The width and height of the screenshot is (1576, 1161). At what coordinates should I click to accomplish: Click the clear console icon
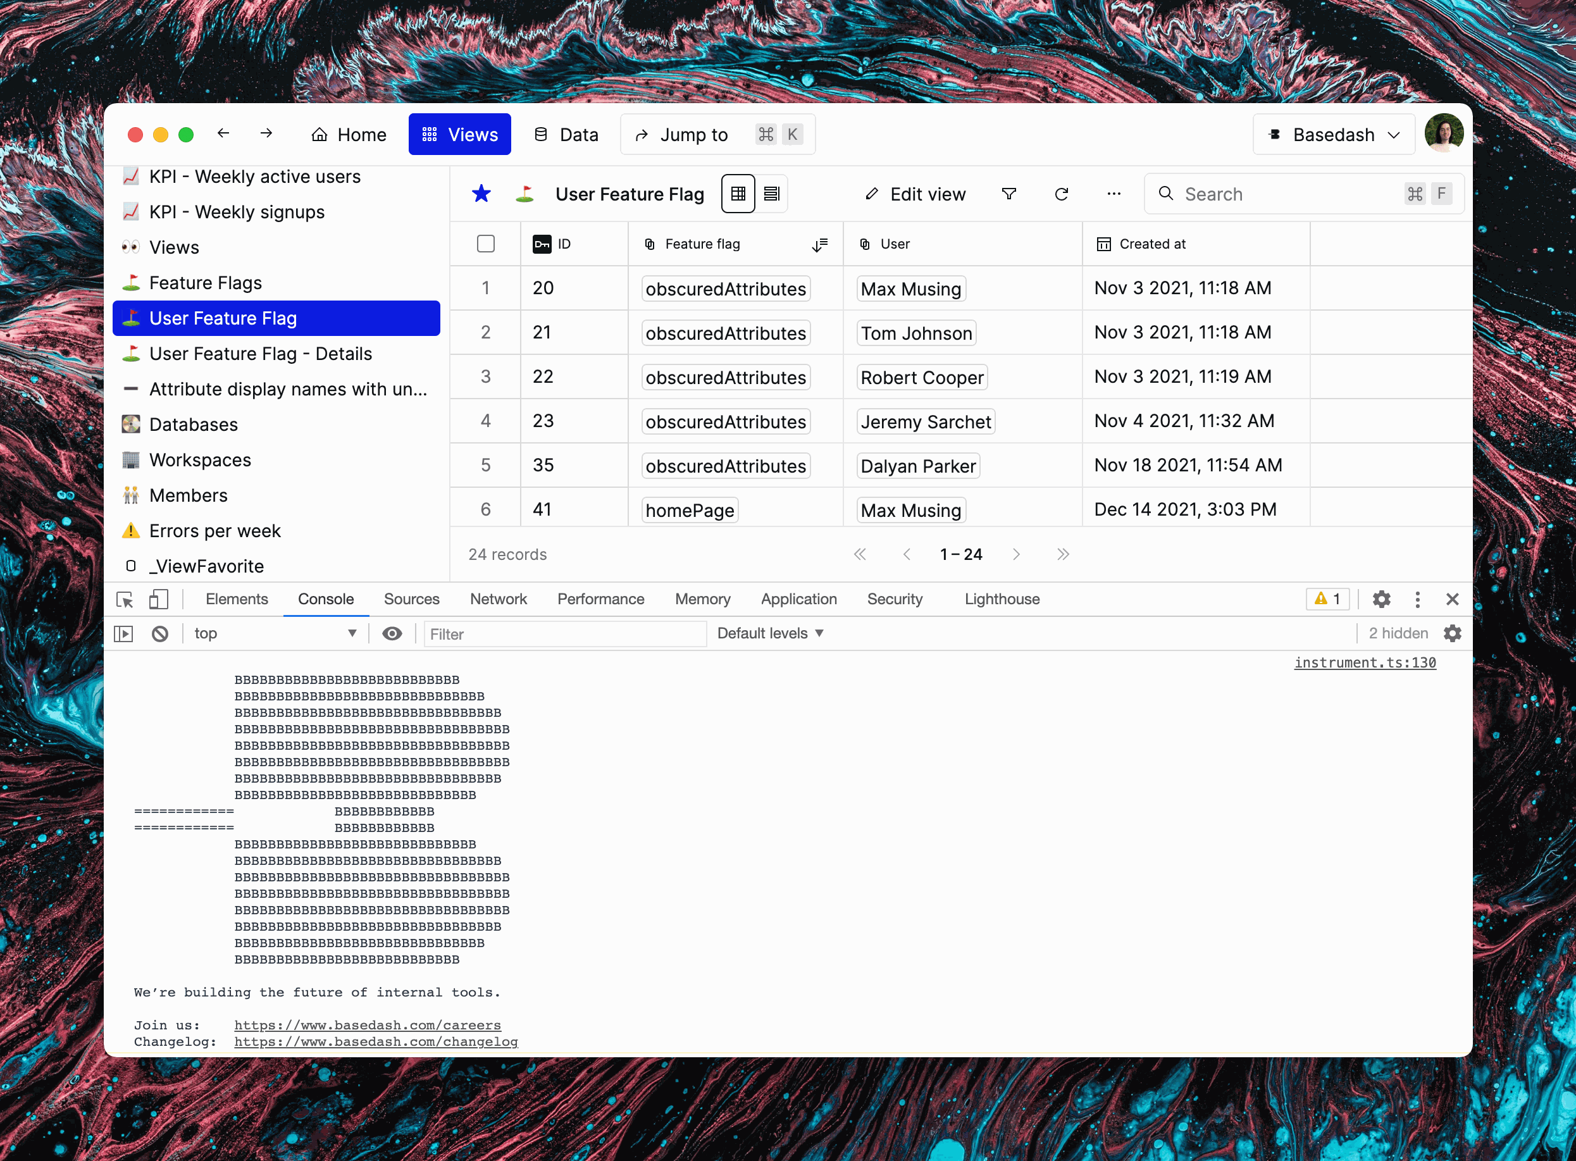click(x=160, y=633)
